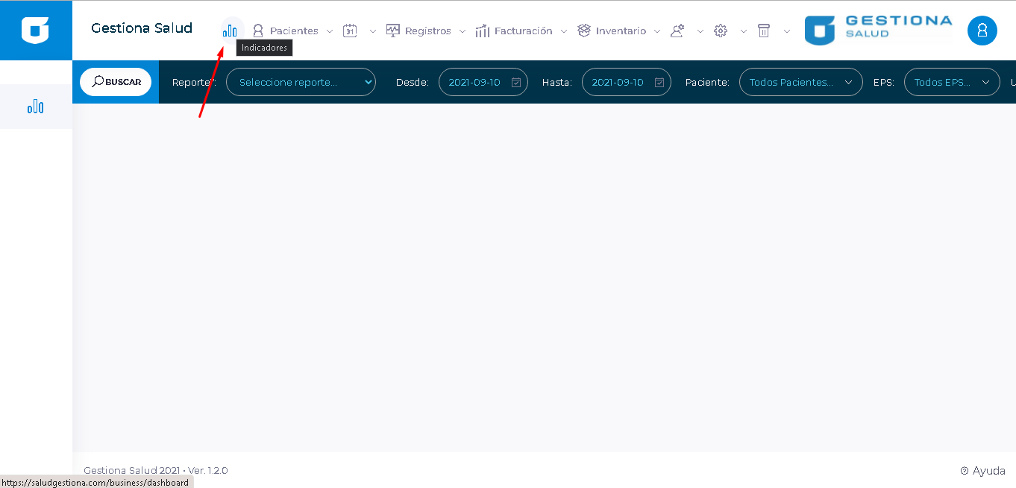Open the Inventario menu
The height and width of the screenshot is (488, 1016).
pos(620,31)
